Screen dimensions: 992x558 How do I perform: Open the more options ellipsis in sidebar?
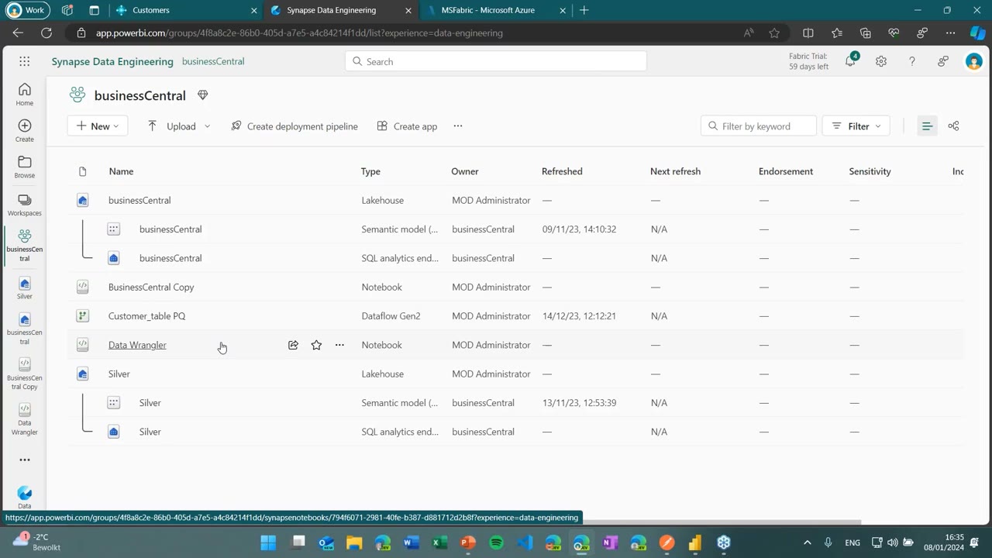point(25,460)
